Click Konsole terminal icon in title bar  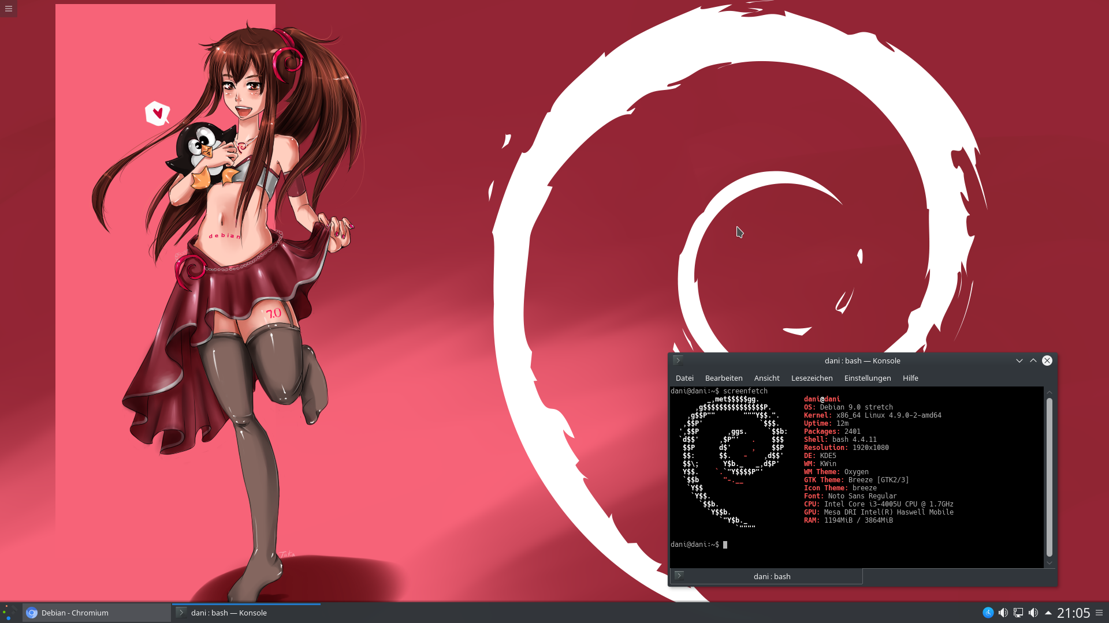[x=678, y=361]
